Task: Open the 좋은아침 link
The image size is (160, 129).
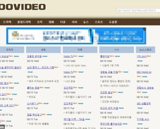Action: 105,56
